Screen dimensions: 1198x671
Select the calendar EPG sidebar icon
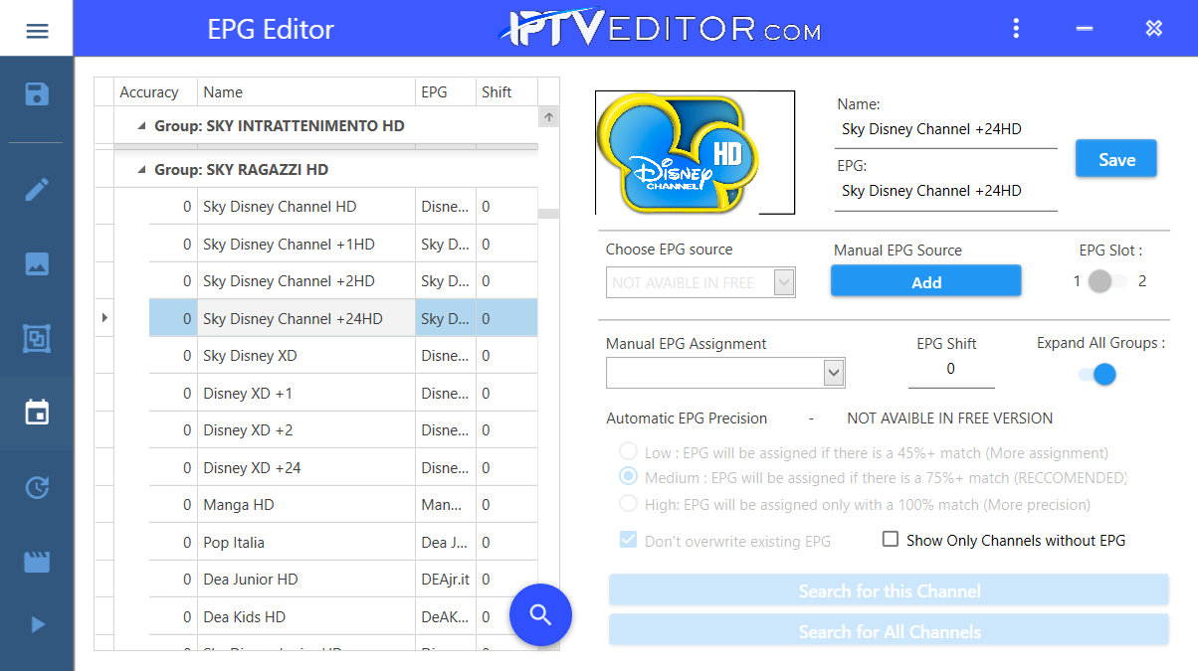37,412
